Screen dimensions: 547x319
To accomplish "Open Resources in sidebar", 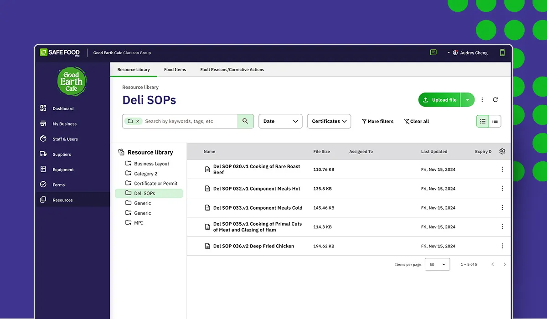I will 73,200.
